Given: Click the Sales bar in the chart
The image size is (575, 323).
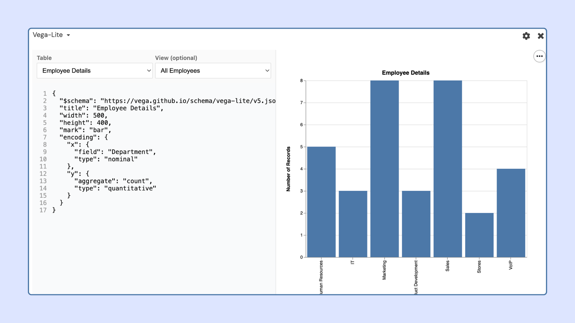Looking at the screenshot, I should click(x=448, y=169).
